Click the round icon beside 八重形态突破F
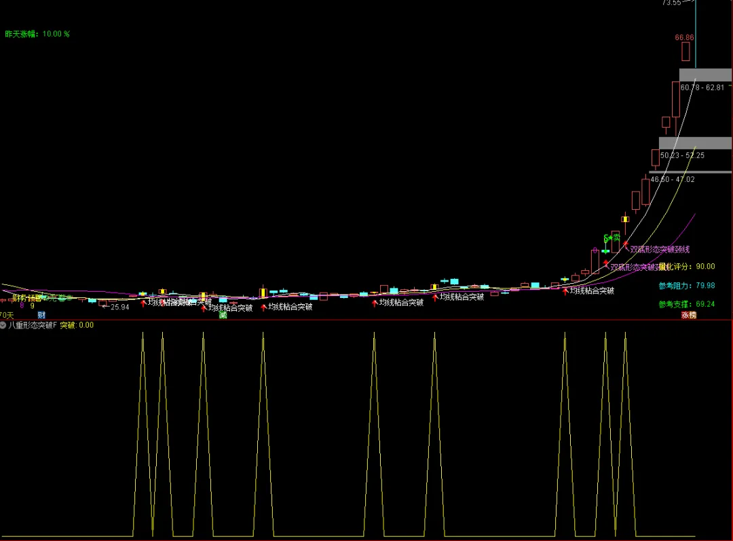The width and height of the screenshot is (733, 541). click(3, 325)
